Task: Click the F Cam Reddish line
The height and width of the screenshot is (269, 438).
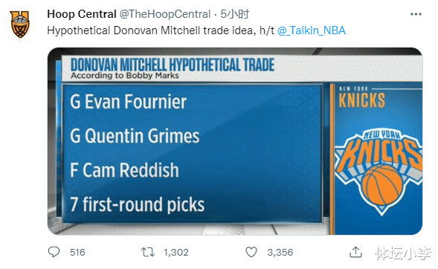Action: [124, 170]
